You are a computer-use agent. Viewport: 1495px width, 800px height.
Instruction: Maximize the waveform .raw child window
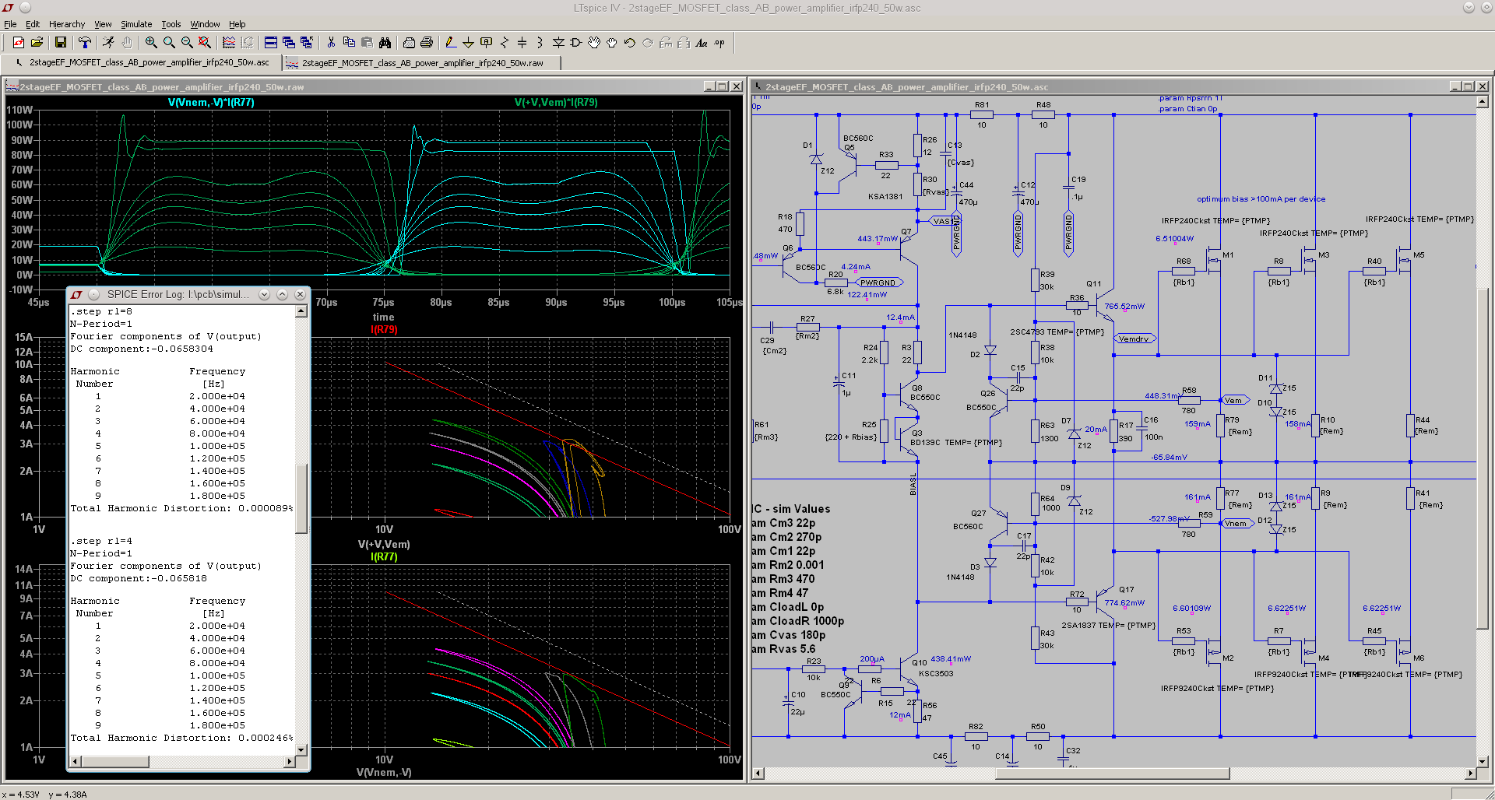point(723,86)
